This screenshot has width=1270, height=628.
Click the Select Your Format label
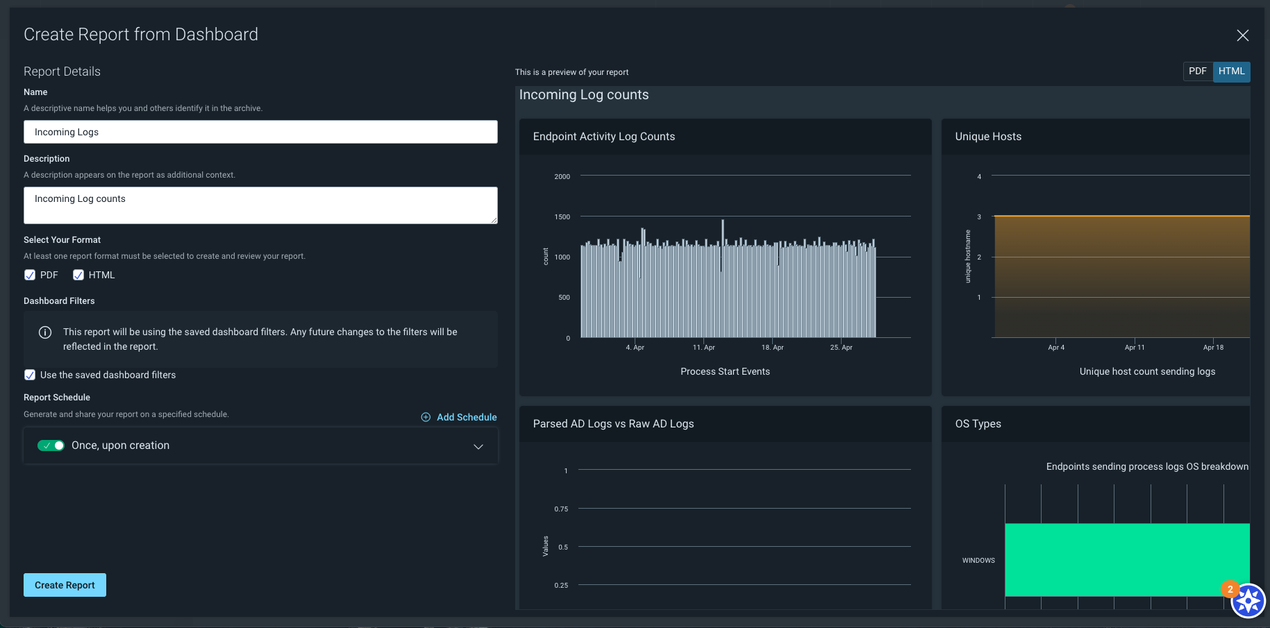coord(62,240)
